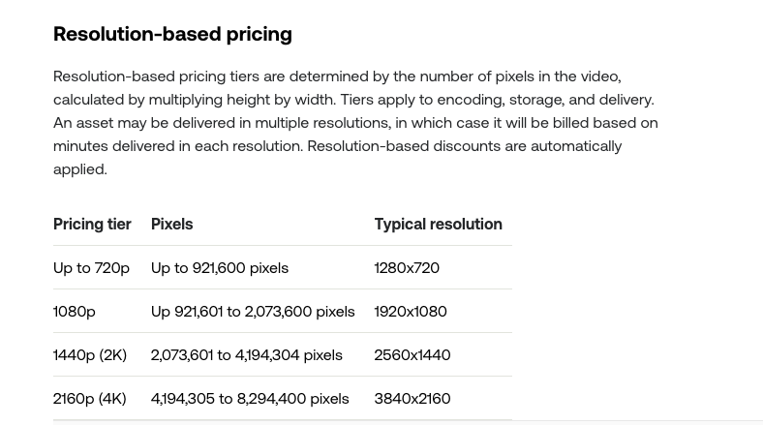Click the "1920x1080" resolution cell
The height and width of the screenshot is (425, 763).
pos(411,311)
